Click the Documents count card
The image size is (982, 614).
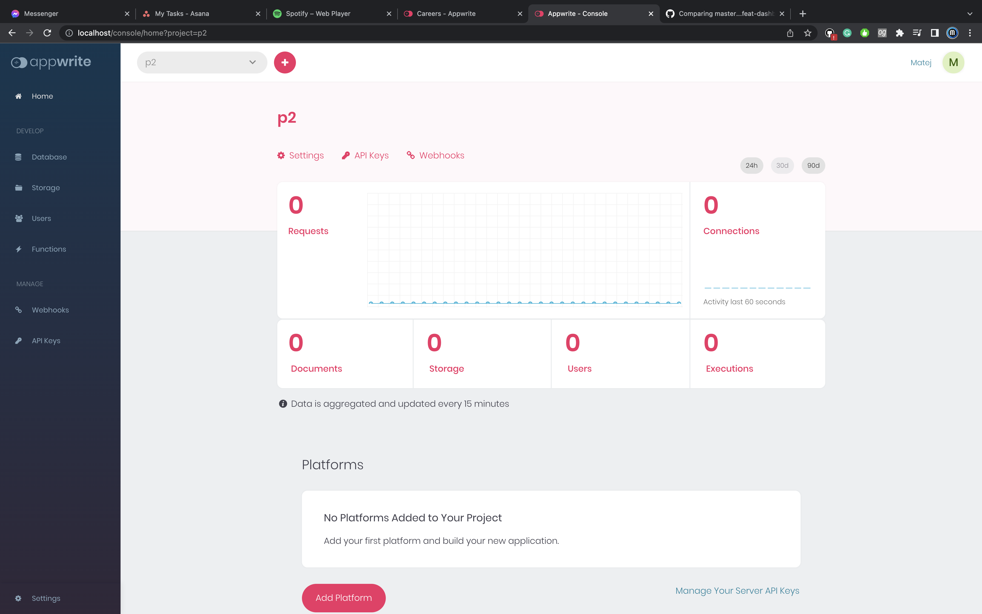345,354
